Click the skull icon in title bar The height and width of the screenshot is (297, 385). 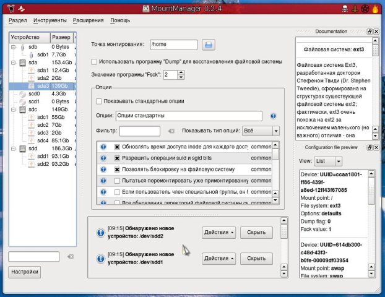[x=345, y=9]
